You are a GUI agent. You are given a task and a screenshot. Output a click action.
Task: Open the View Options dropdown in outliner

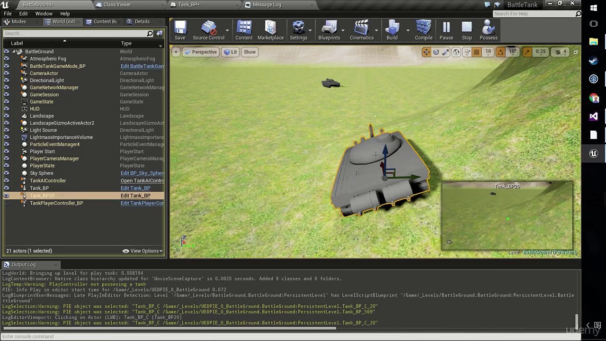143,251
